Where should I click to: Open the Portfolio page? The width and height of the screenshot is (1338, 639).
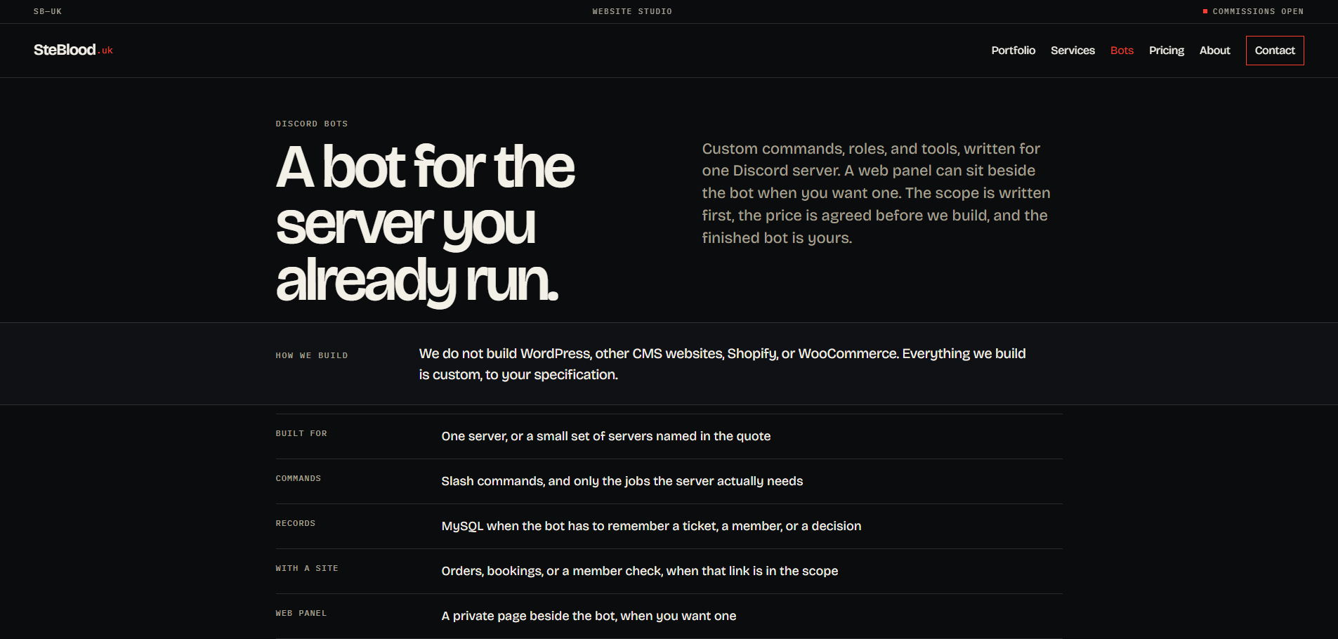point(1013,51)
